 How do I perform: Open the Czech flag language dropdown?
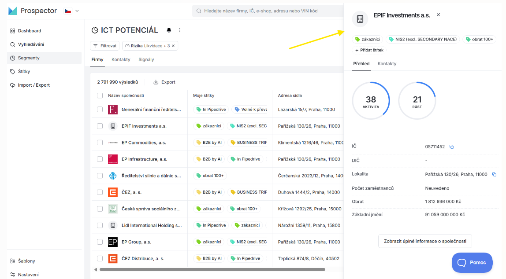(x=72, y=11)
